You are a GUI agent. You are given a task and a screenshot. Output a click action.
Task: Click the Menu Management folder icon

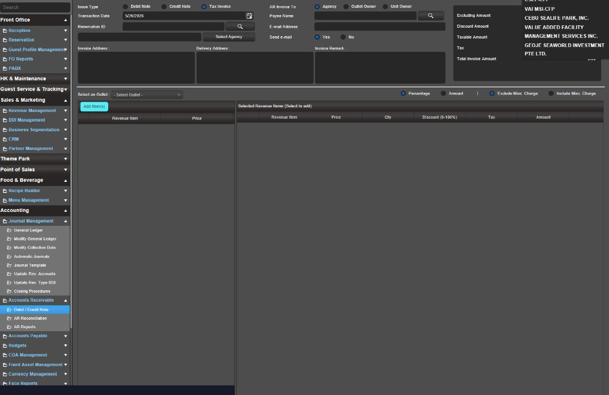5,201
